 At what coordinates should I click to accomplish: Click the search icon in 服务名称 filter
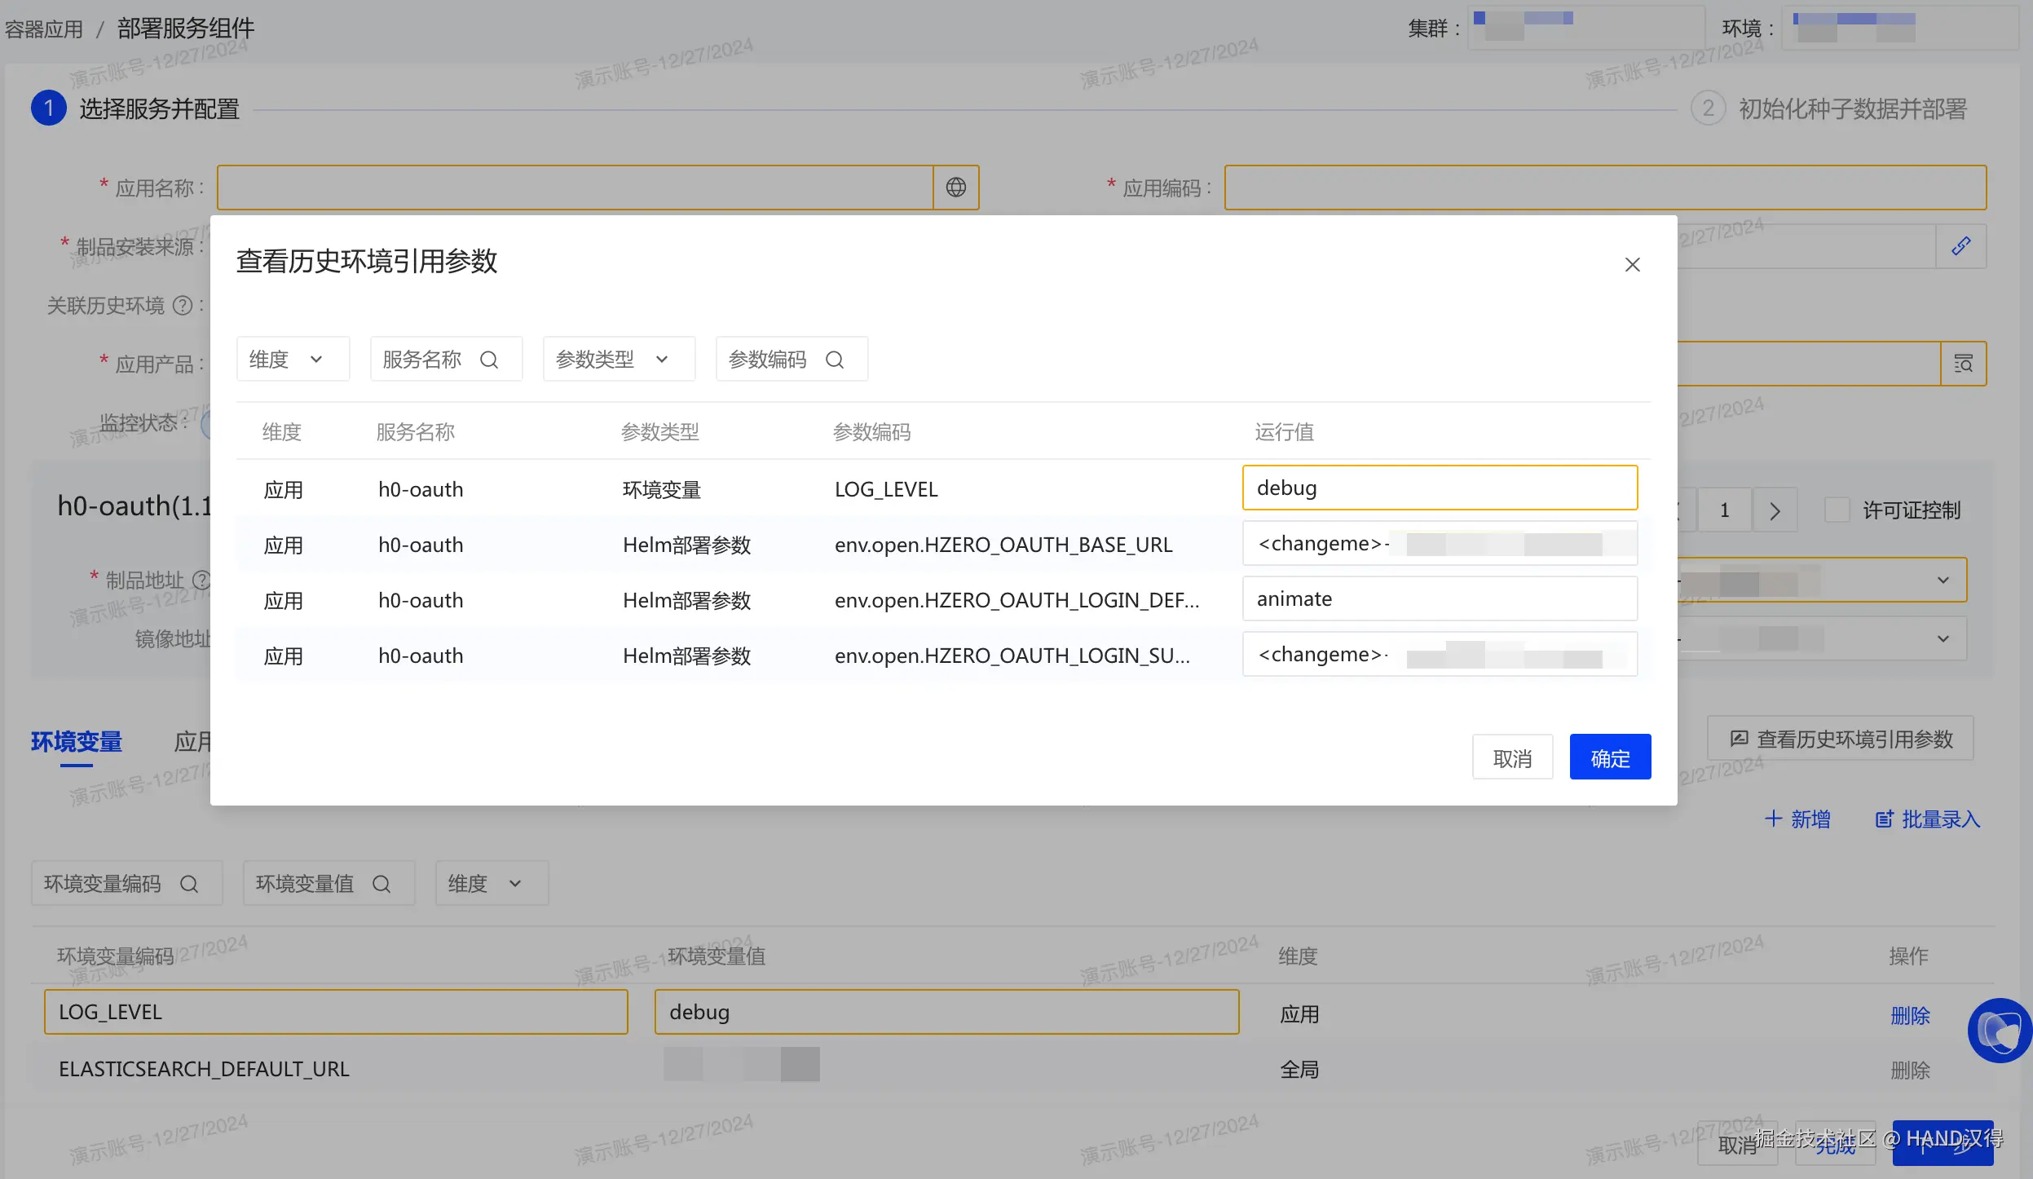coord(489,360)
